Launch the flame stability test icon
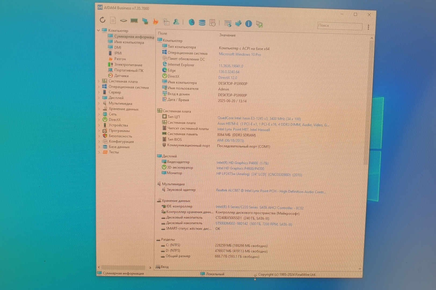 [x=155, y=21]
